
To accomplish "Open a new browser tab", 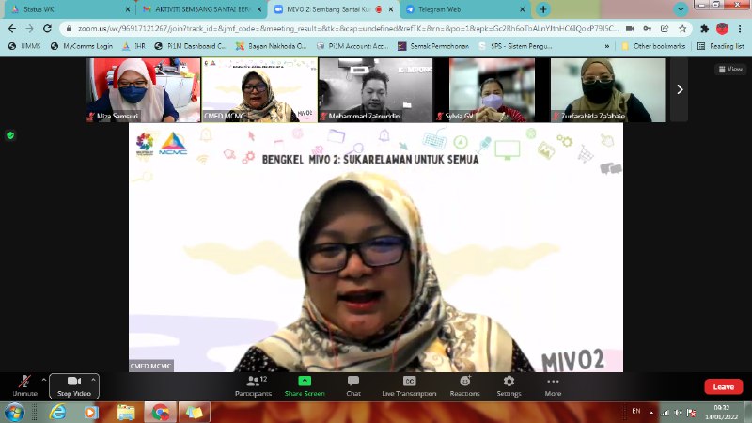I will 543,9.
